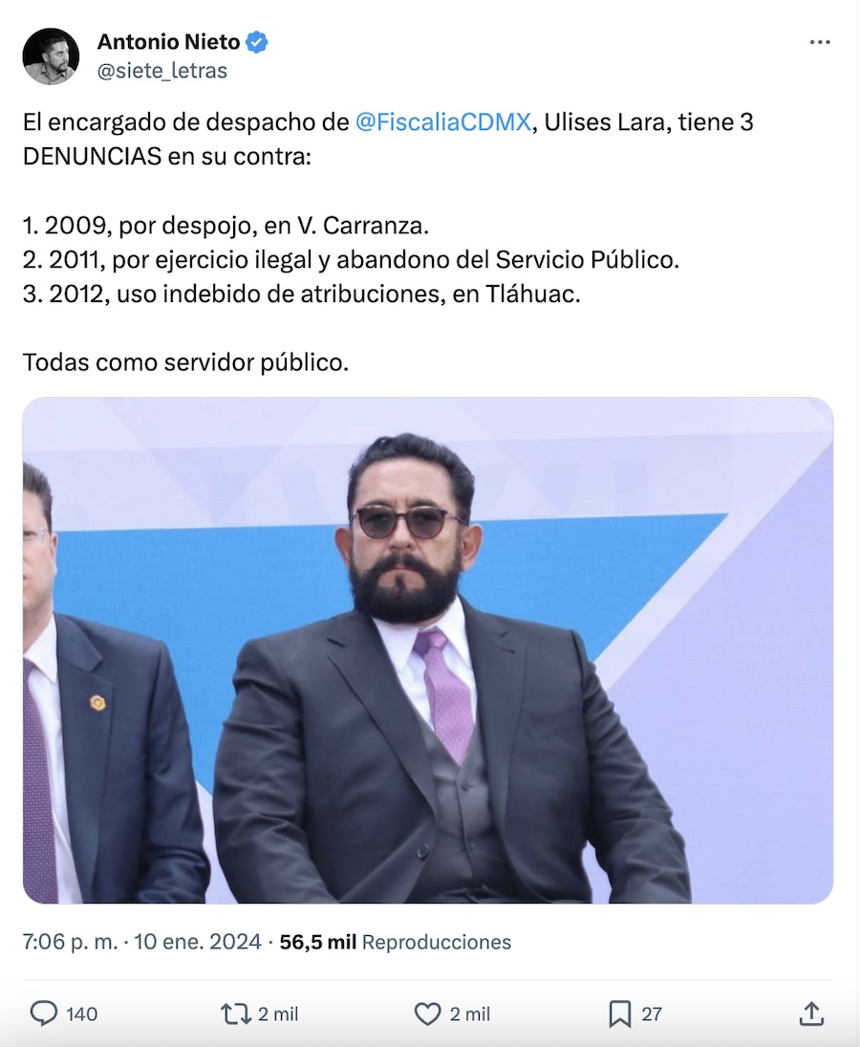Open the three-dot more options menu
The width and height of the screenshot is (860, 1047).
coord(819,42)
